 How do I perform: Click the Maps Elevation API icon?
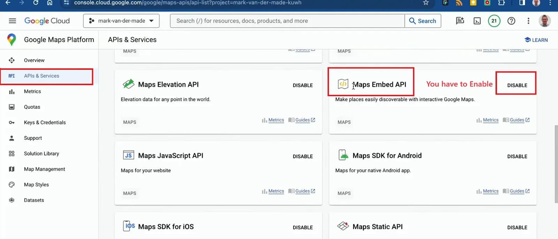click(128, 84)
